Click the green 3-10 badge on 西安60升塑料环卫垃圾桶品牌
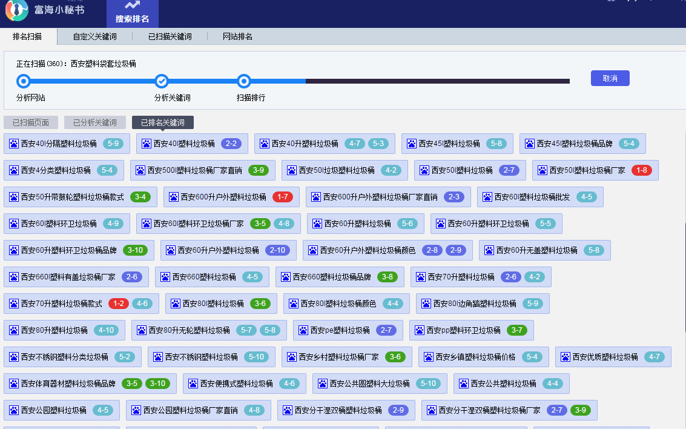This screenshot has height=429, width=686. (135, 250)
